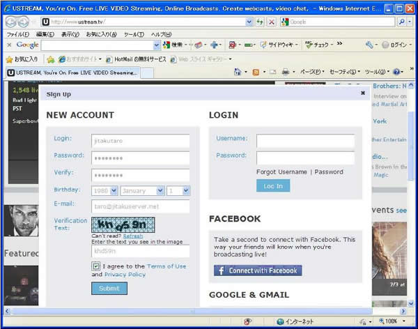
Task: Click the popup blocker icon in the status bar
Action: [x=247, y=321]
